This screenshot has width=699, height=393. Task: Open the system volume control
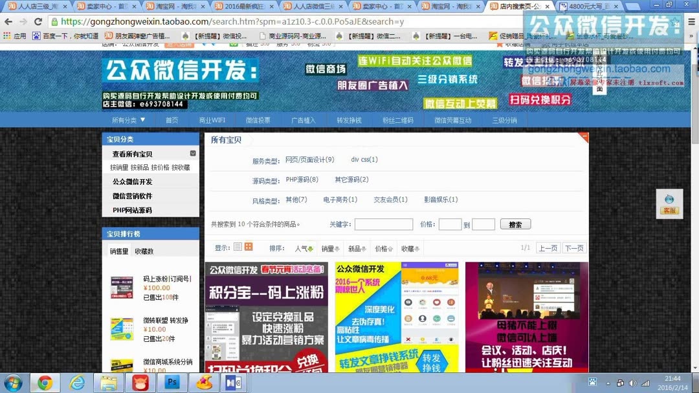632,383
